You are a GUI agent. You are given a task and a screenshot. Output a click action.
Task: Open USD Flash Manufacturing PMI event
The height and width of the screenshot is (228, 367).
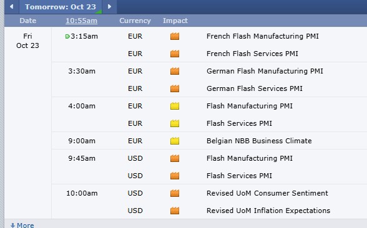tap(250, 158)
